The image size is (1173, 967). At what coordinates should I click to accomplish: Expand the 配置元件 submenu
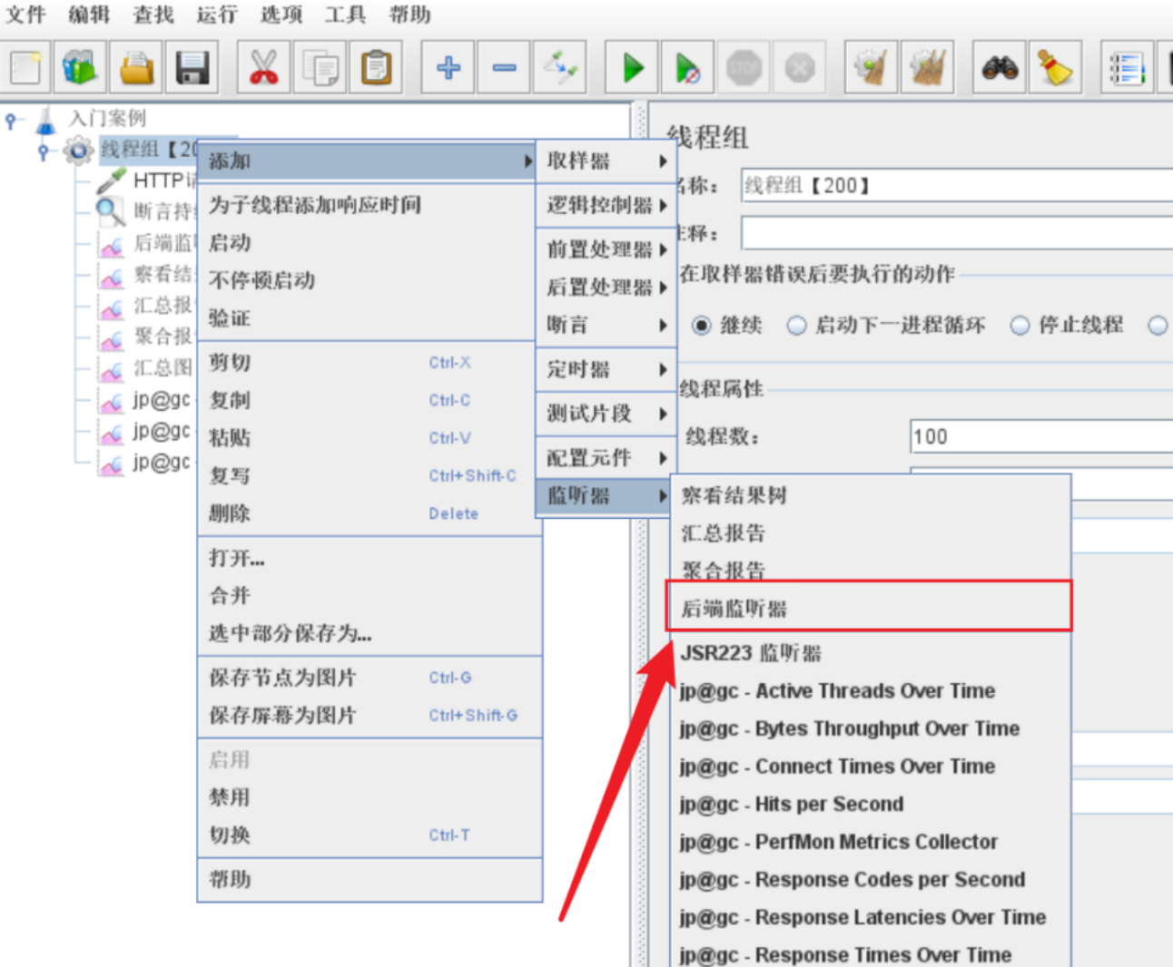point(606,458)
